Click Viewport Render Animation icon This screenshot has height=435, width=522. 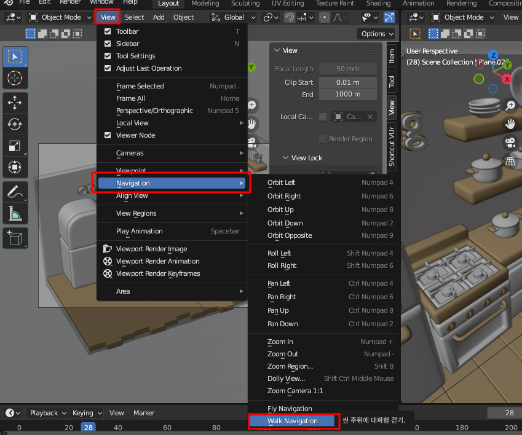(x=108, y=261)
